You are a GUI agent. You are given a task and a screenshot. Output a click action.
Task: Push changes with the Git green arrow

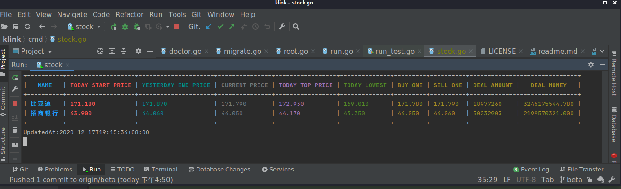pyautogui.click(x=232, y=26)
